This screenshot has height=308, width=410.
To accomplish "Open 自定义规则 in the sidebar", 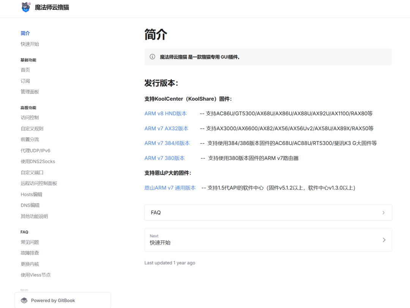I will [32, 128].
